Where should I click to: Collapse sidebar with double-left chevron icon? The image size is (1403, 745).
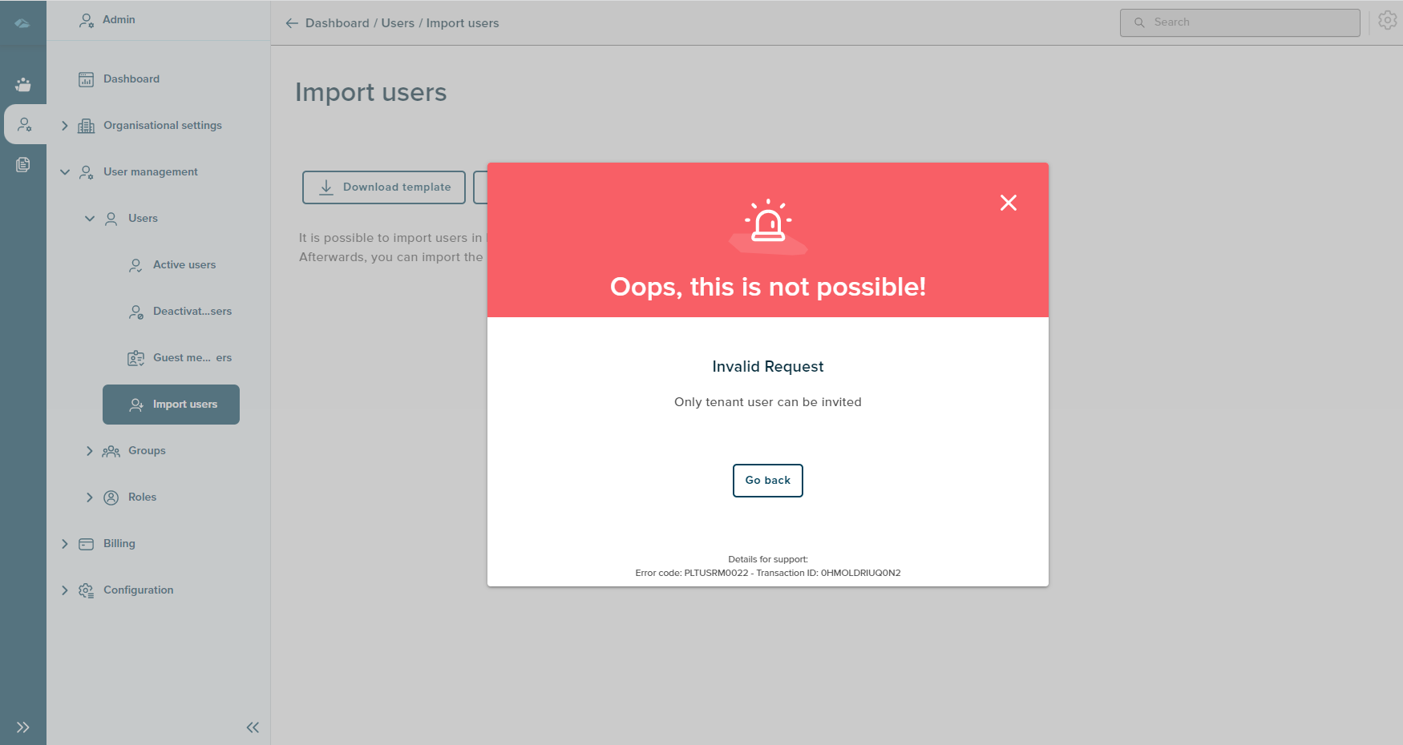click(253, 727)
